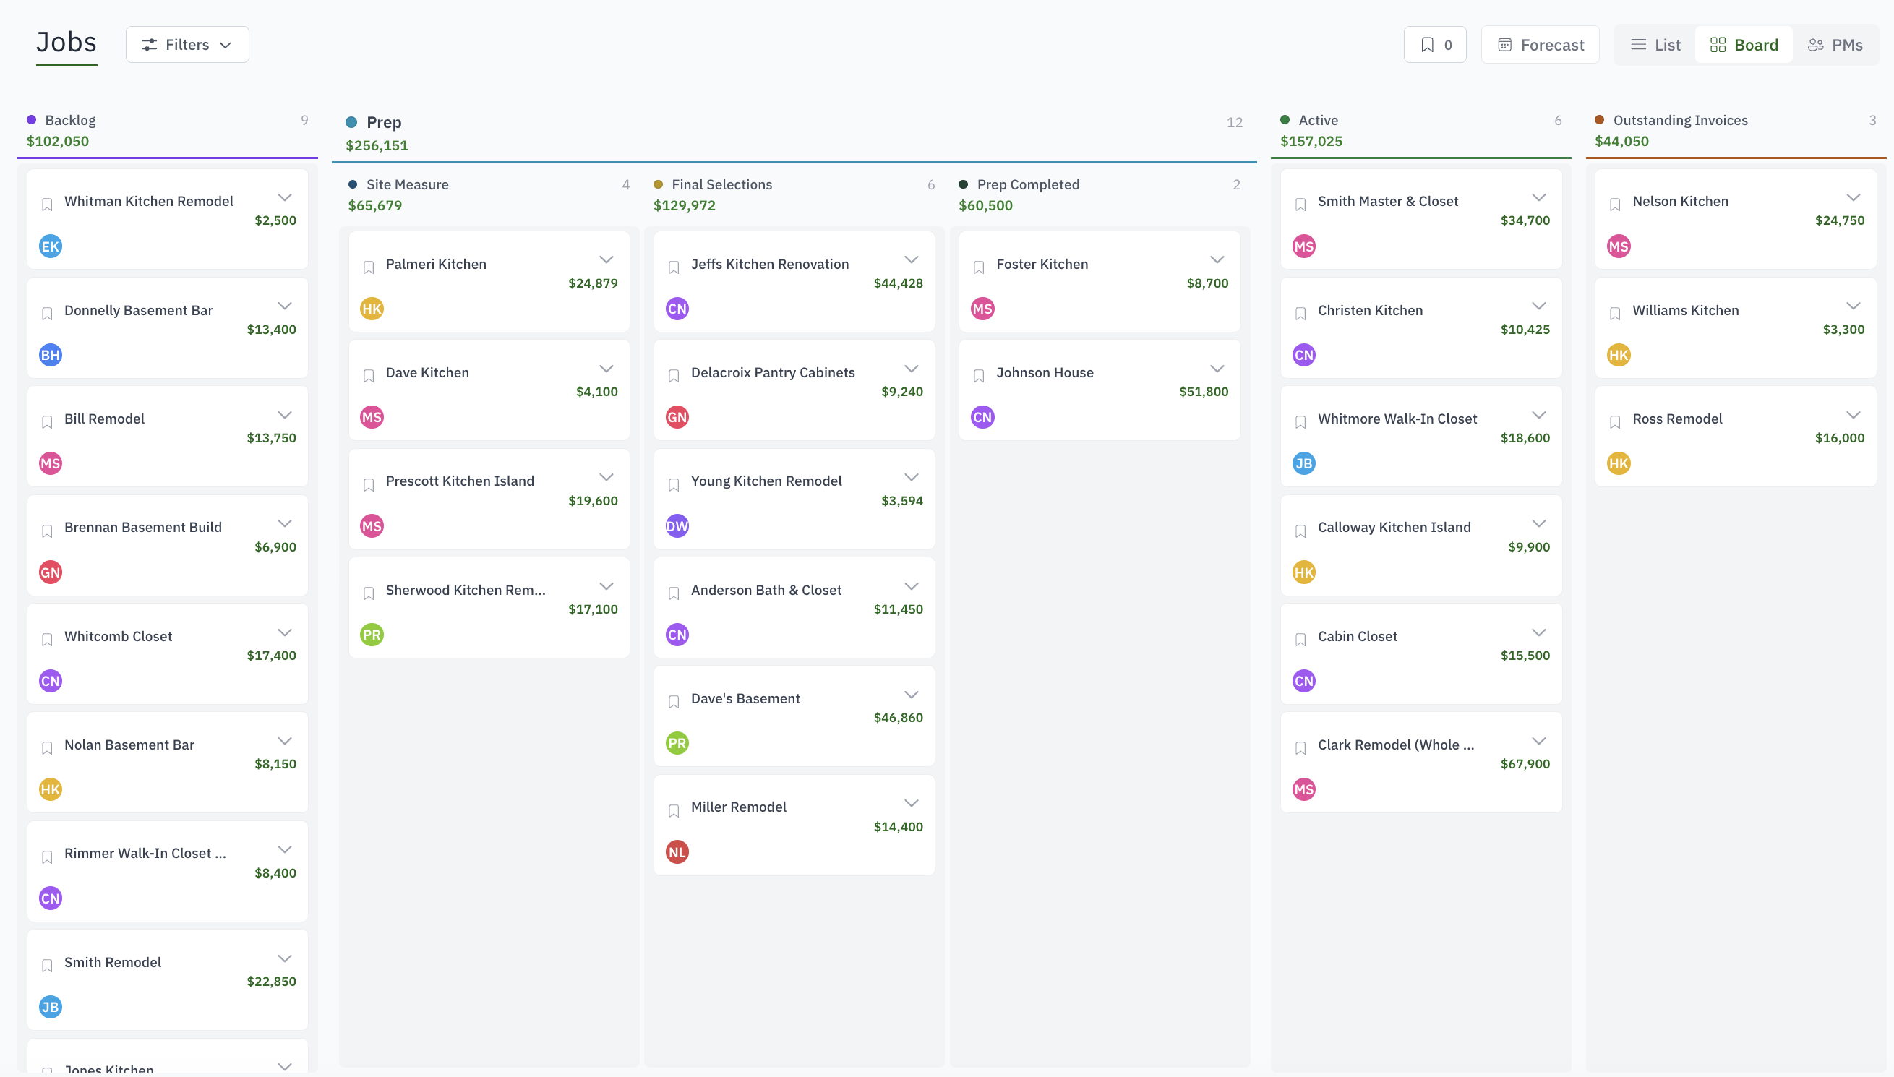The height and width of the screenshot is (1077, 1894).
Task: Click the Outstanding Invoices column header
Action: pos(1736,130)
